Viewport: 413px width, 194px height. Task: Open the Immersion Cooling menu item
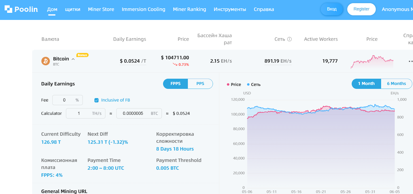tap(144, 9)
